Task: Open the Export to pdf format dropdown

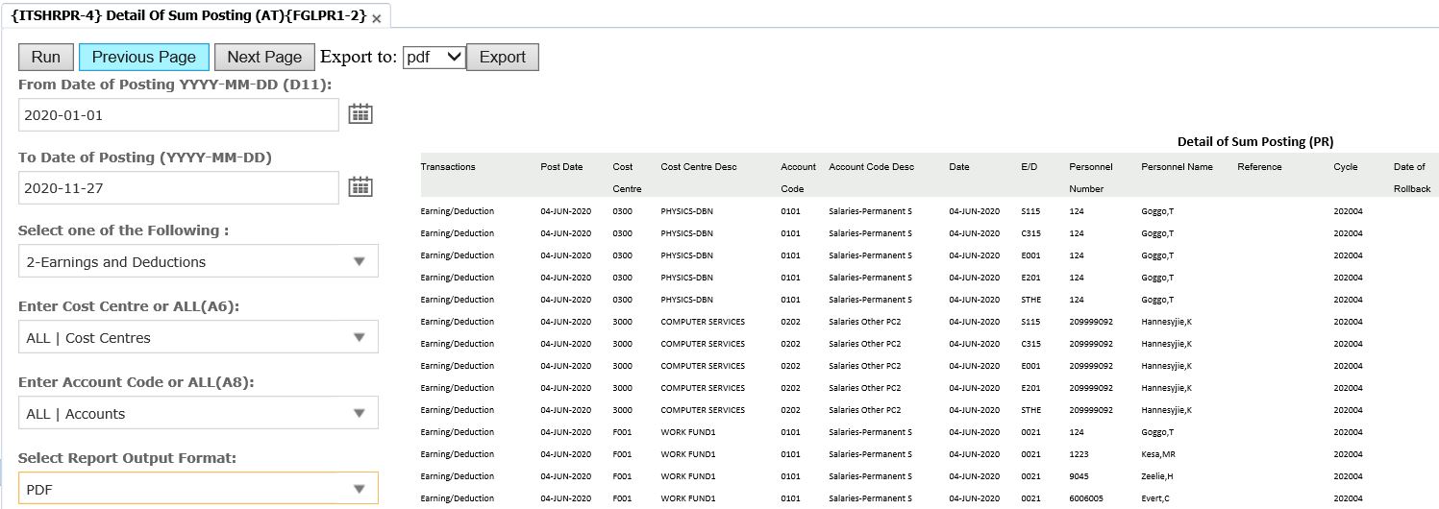Action: point(434,57)
